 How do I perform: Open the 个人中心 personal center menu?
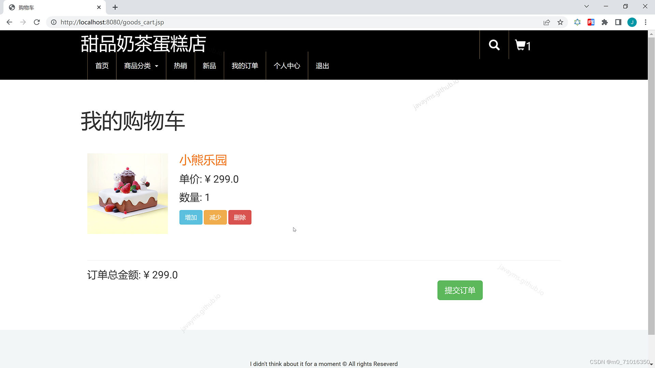[287, 66]
